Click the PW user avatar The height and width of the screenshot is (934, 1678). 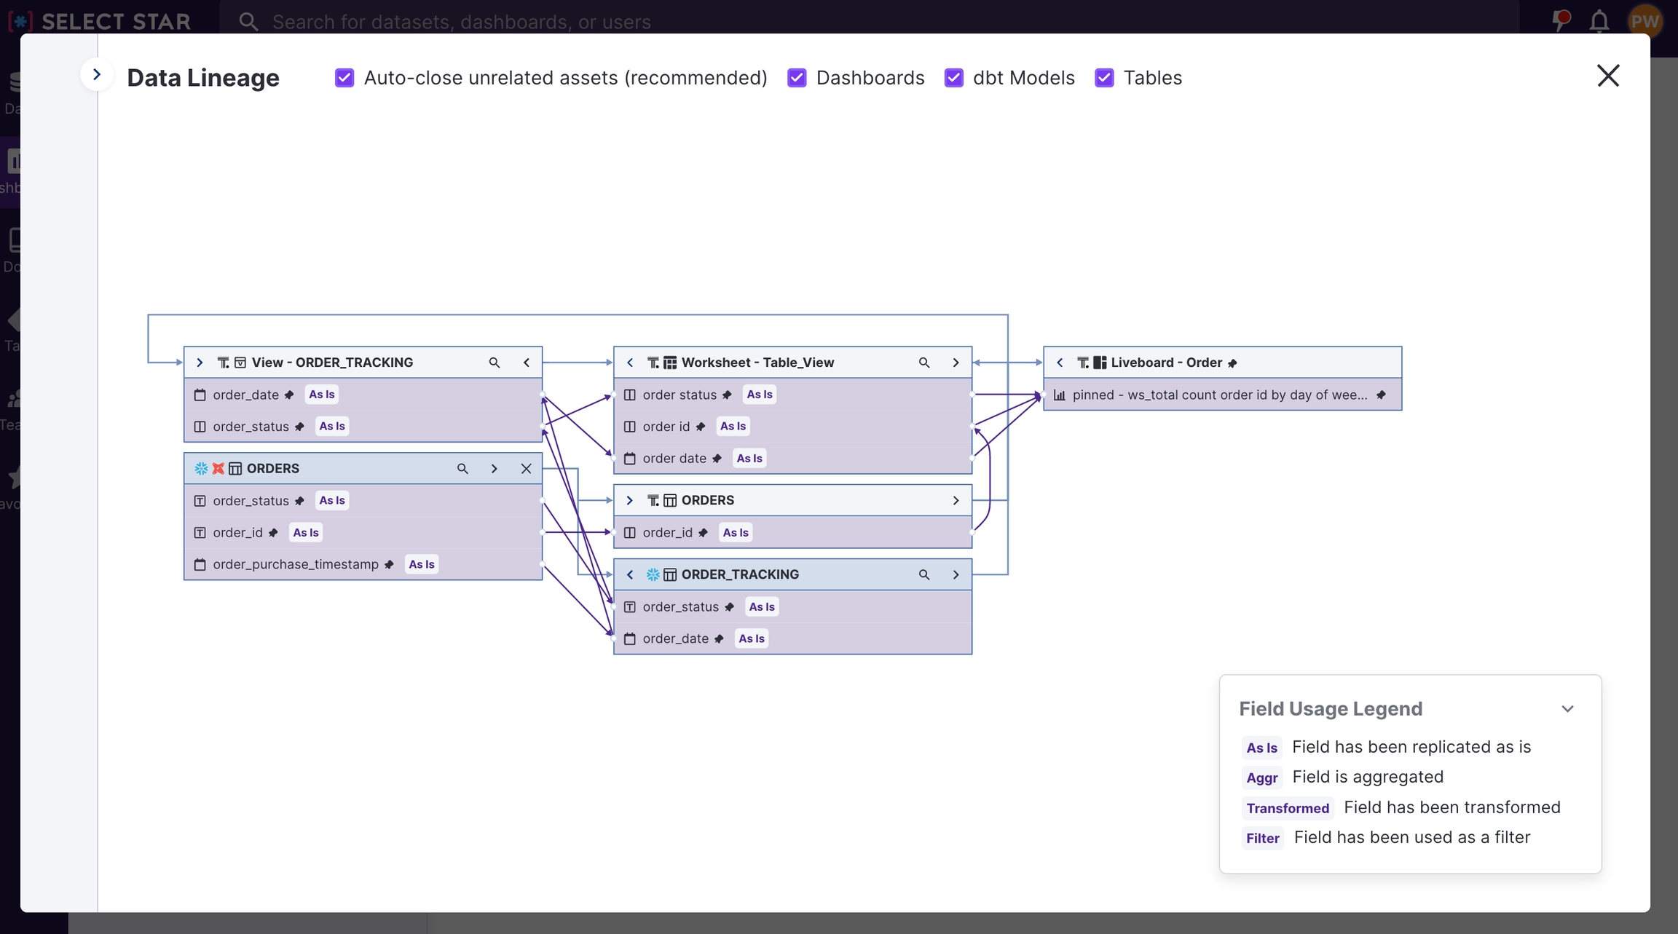pyautogui.click(x=1644, y=21)
